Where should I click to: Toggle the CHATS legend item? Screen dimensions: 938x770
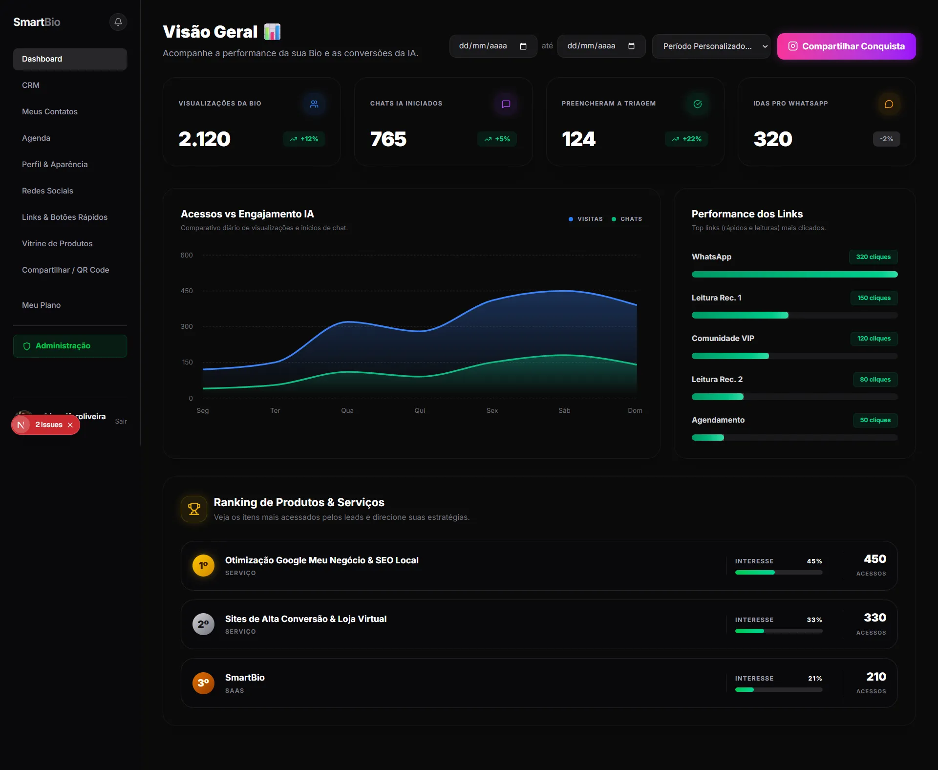coord(626,219)
